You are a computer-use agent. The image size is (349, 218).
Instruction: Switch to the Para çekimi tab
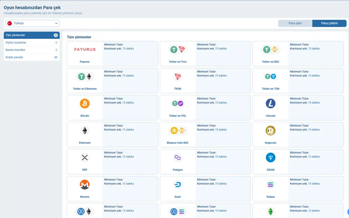pyautogui.click(x=329, y=23)
